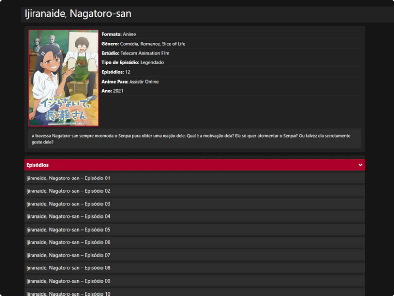Select Ijiranaide, Nagatoro-san Episódio 04
The height and width of the screenshot is (296, 394).
coord(68,216)
